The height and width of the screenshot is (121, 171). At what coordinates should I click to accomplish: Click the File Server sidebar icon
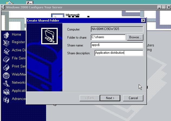click(x=6, y=59)
